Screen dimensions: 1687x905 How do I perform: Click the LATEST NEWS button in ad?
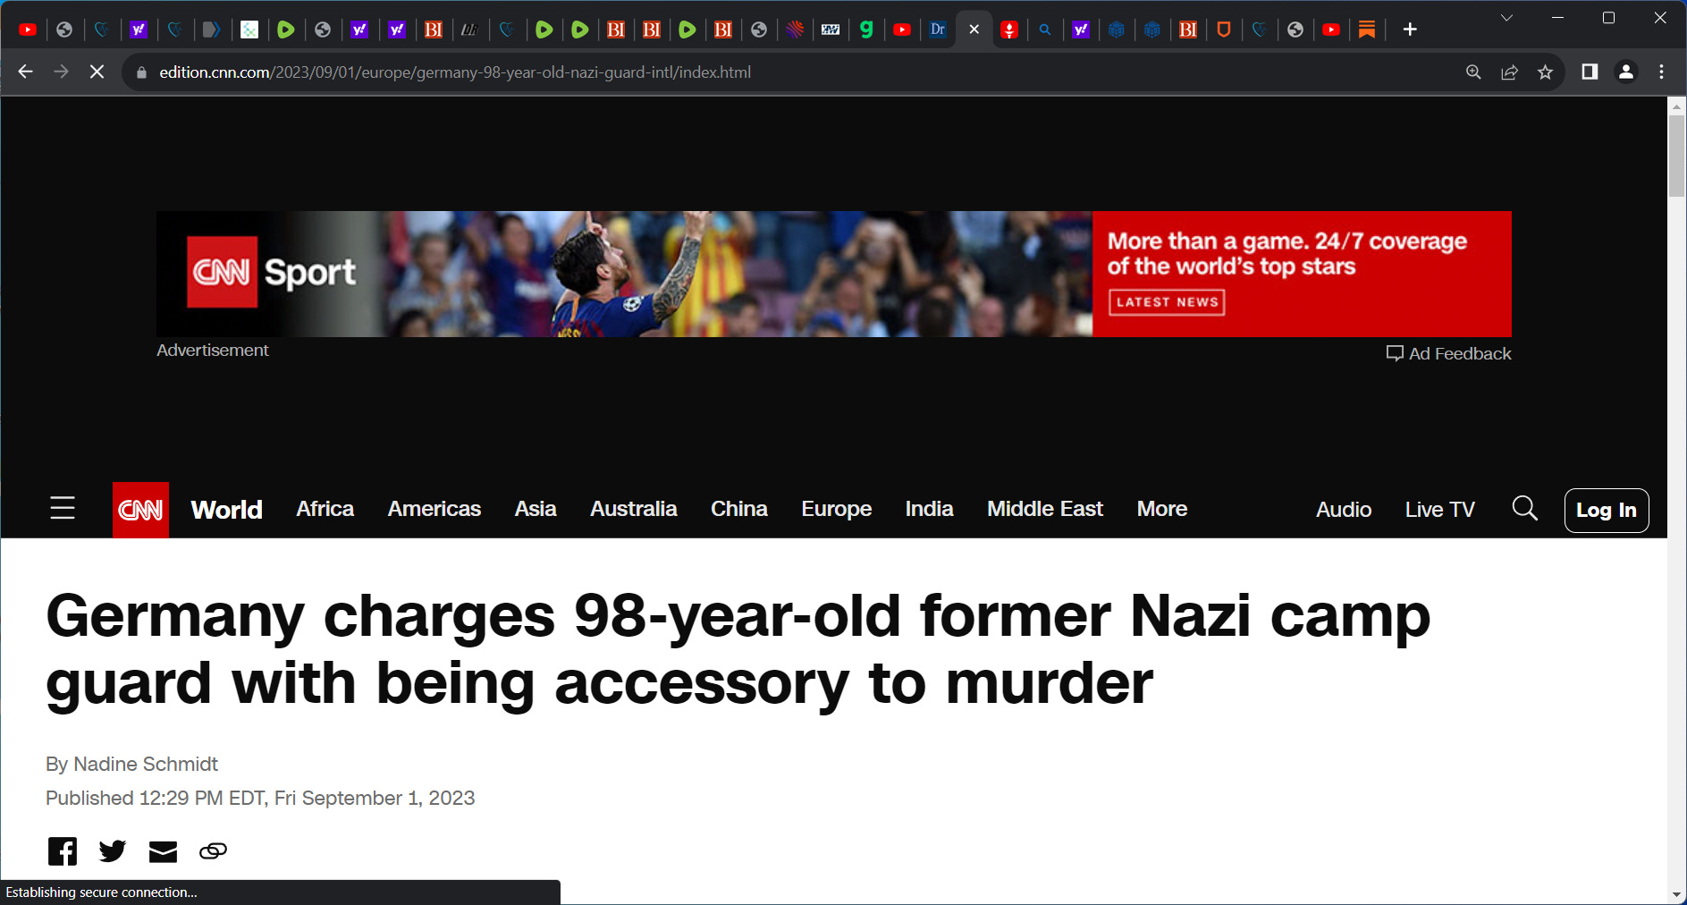(1167, 302)
